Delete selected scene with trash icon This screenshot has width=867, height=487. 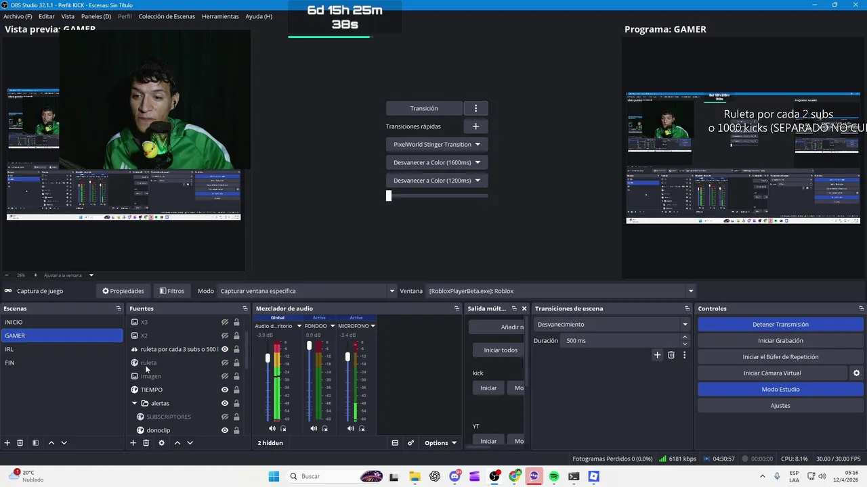pyautogui.click(x=20, y=443)
